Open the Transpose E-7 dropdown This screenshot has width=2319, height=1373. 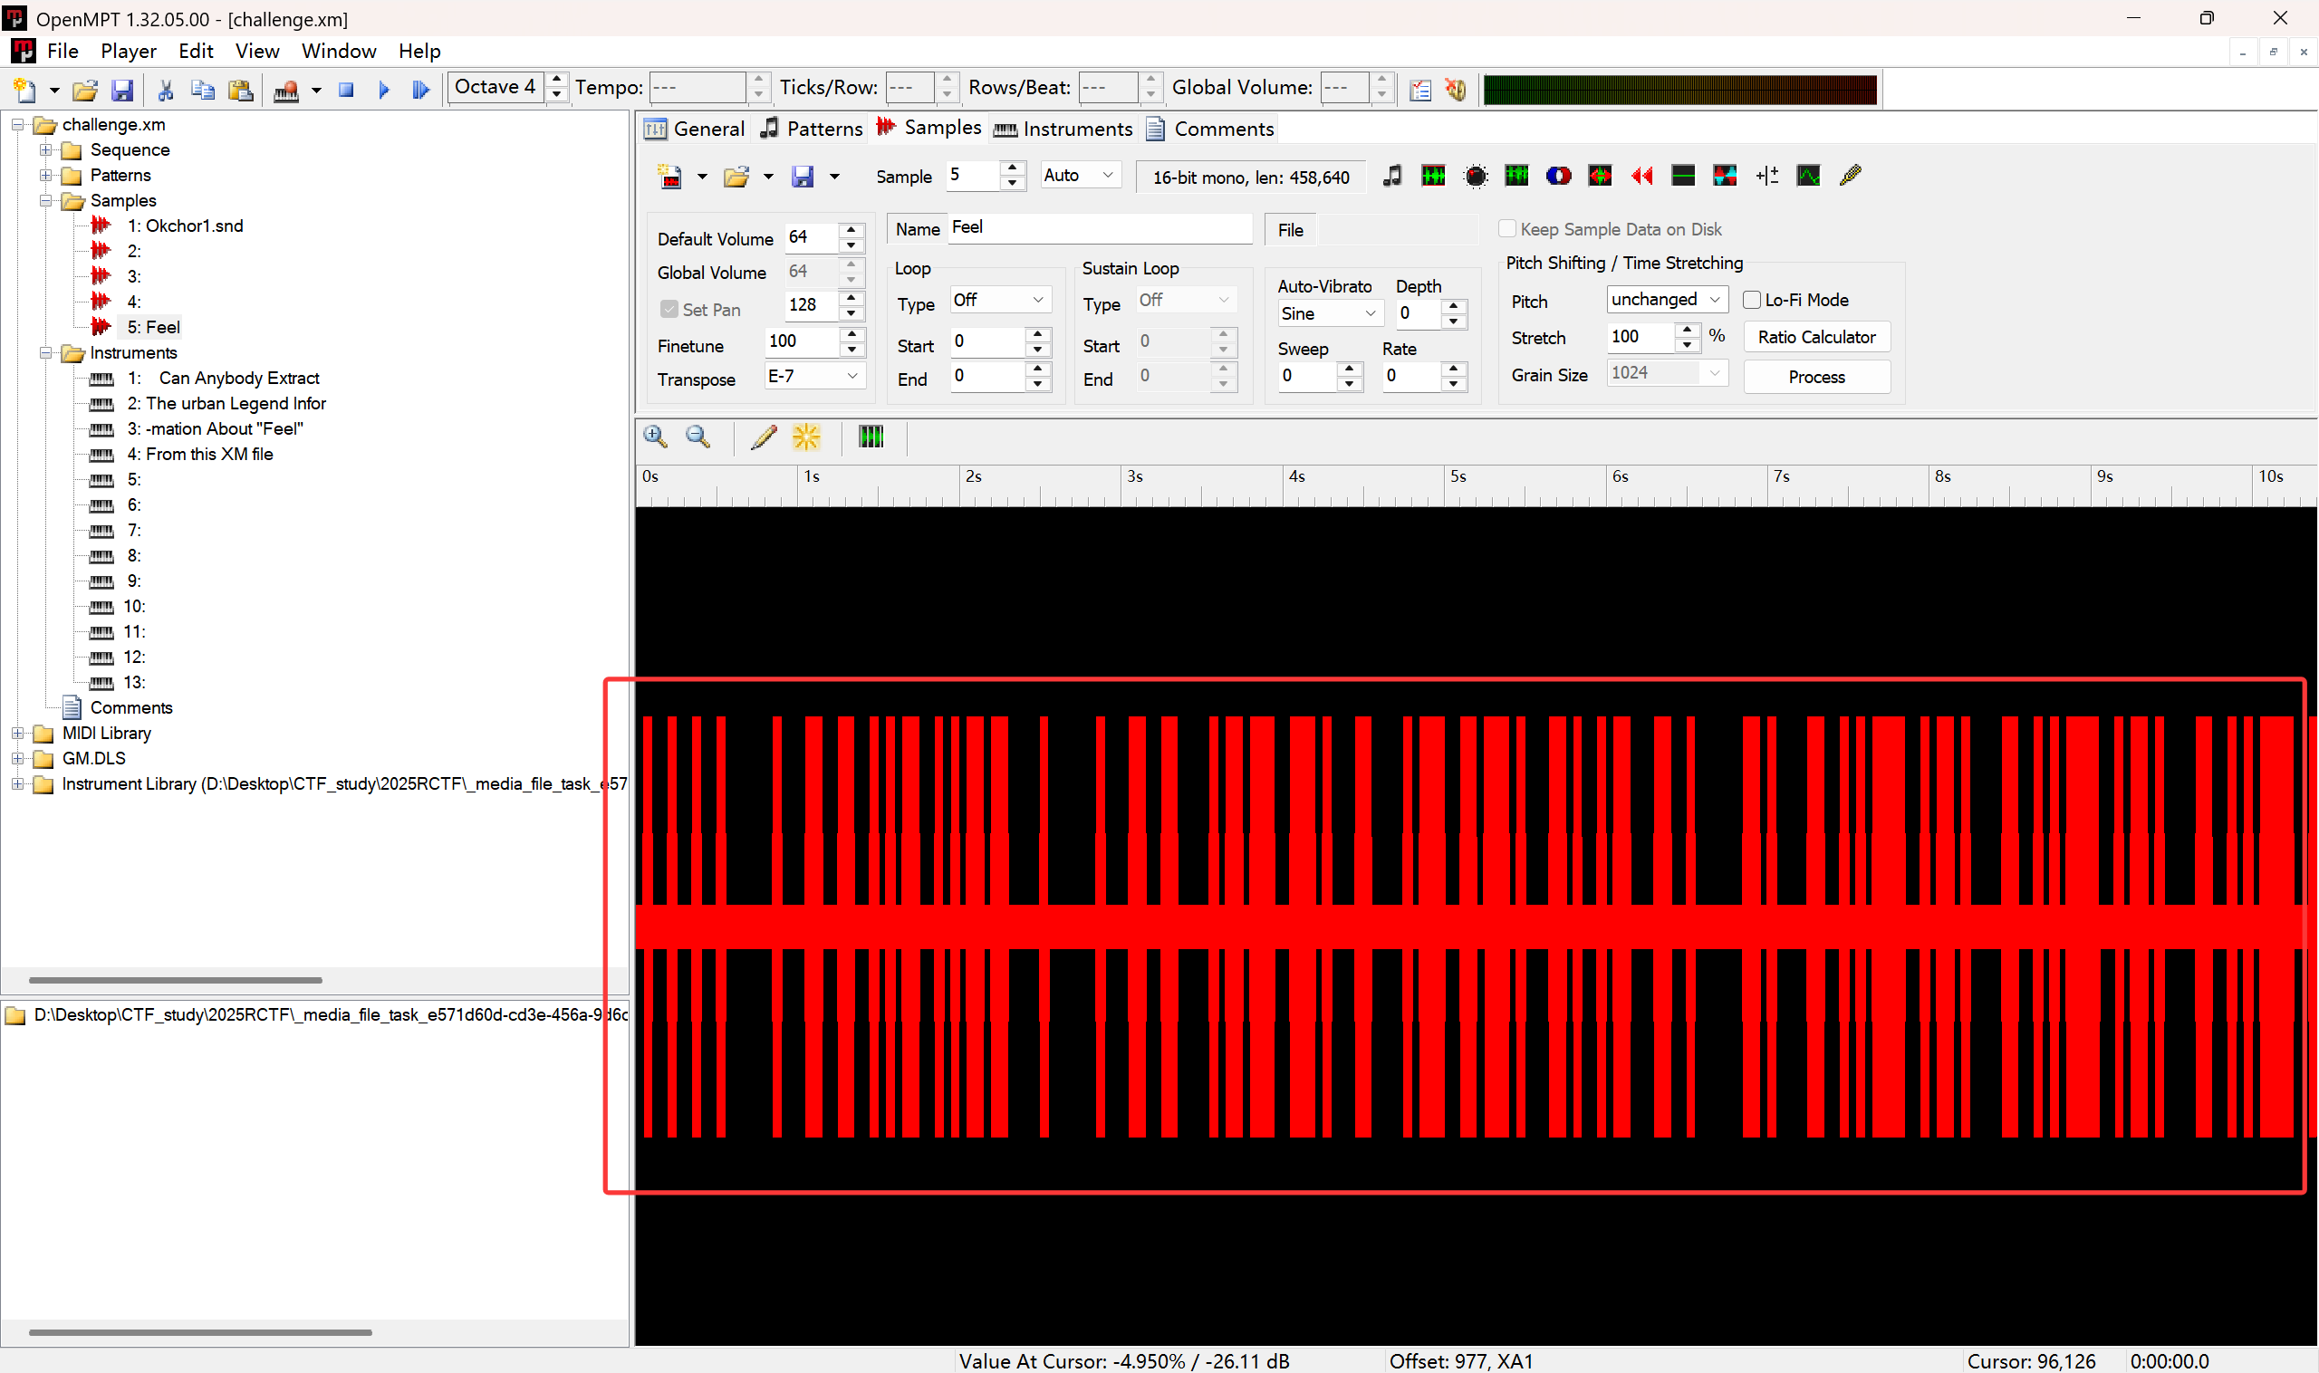[813, 376]
